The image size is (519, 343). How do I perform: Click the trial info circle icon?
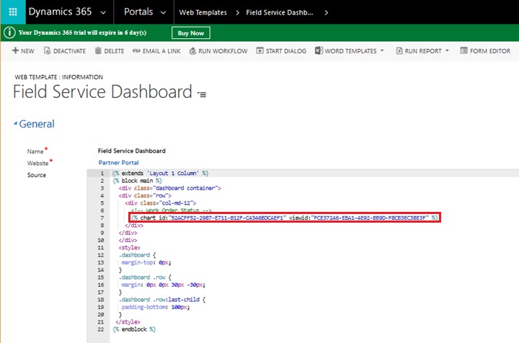click(9, 32)
